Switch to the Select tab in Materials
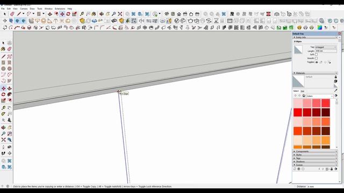 point(296,91)
